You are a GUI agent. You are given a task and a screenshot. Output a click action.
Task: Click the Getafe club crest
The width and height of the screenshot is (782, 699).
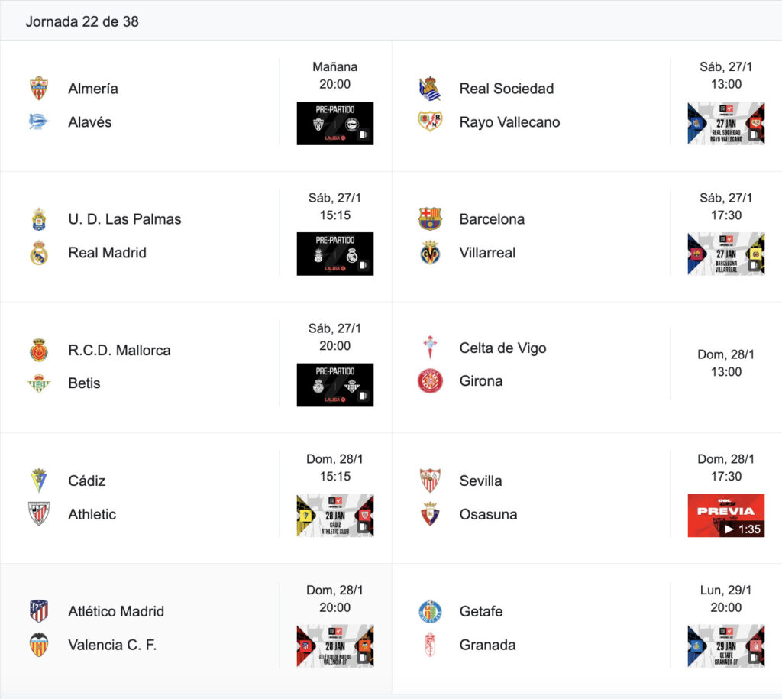pos(430,611)
